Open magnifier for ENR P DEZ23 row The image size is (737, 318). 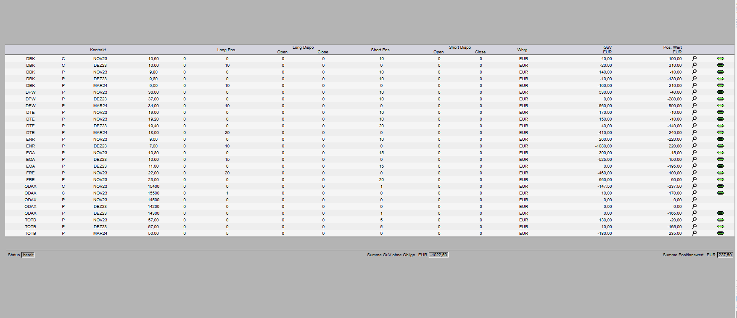pos(694,146)
